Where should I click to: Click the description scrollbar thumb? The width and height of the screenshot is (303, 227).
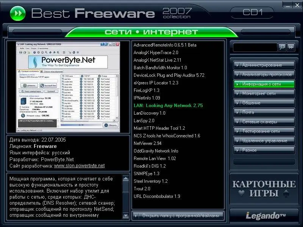pos(126,187)
